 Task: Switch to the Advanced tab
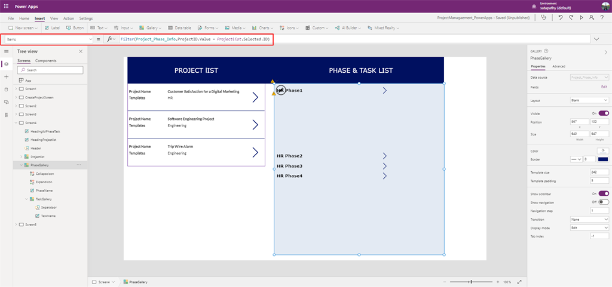[x=559, y=66]
